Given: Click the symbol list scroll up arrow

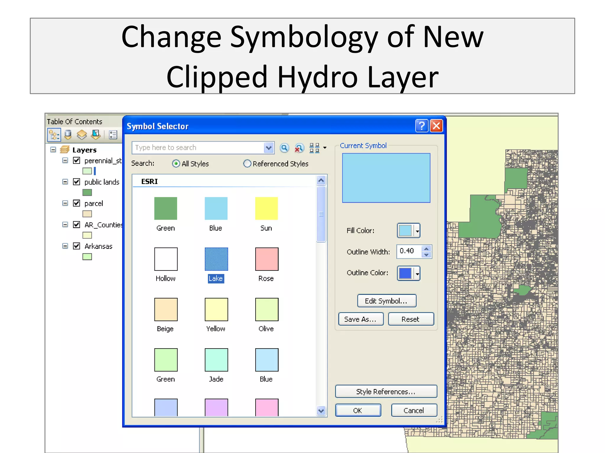Looking at the screenshot, I should coord(321,180).
